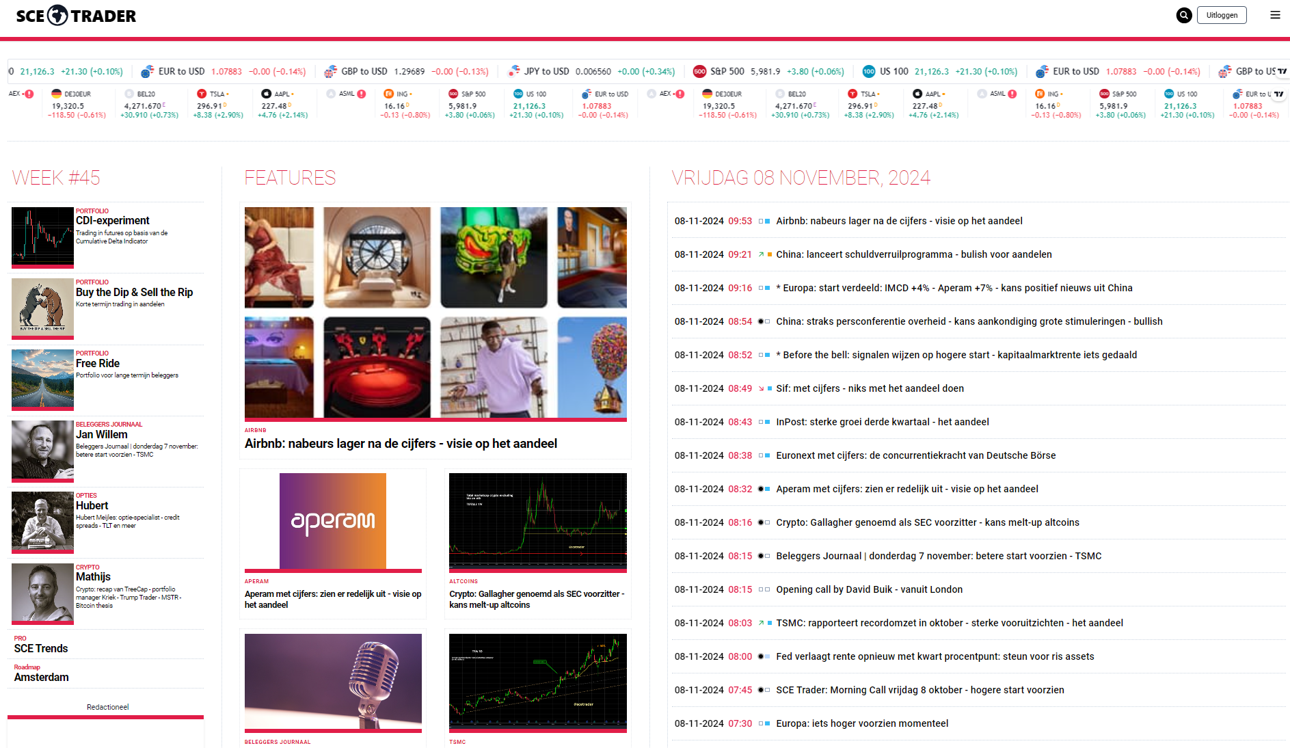Screen dimensions: 1290x748
Task: Open Europa: iets hoger voorzien momenteel headline
Action: (x=862, y=723)
